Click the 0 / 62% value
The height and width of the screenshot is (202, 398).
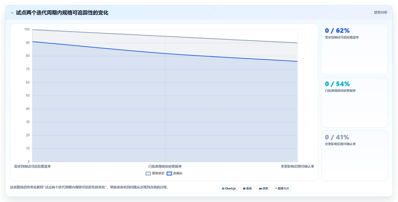(x=337, y=31)
